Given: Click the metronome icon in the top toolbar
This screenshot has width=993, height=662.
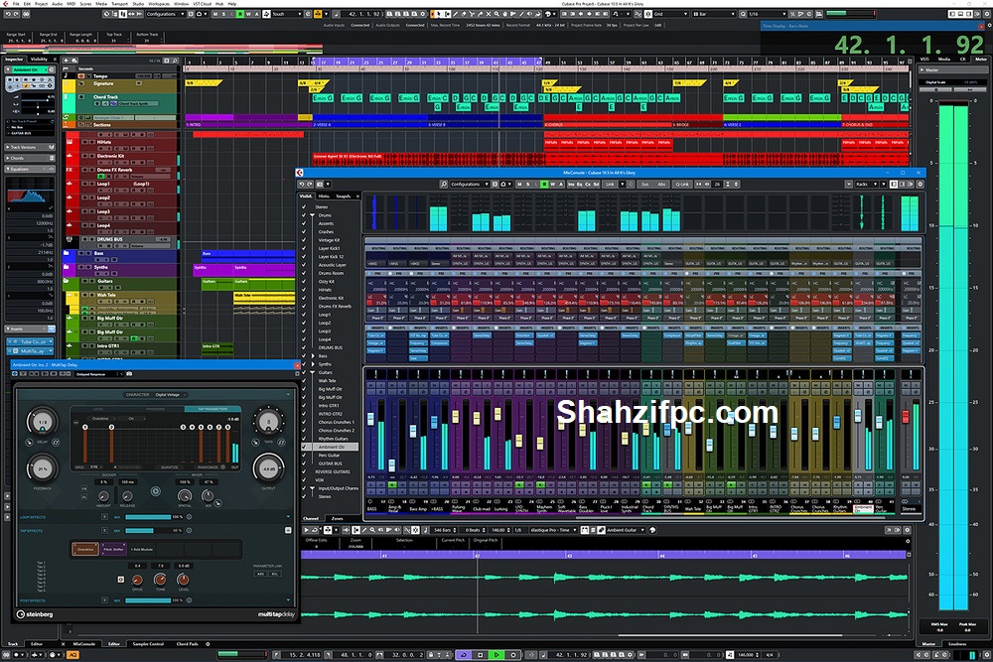Looking at the screenshot, I should pos(339,14).
